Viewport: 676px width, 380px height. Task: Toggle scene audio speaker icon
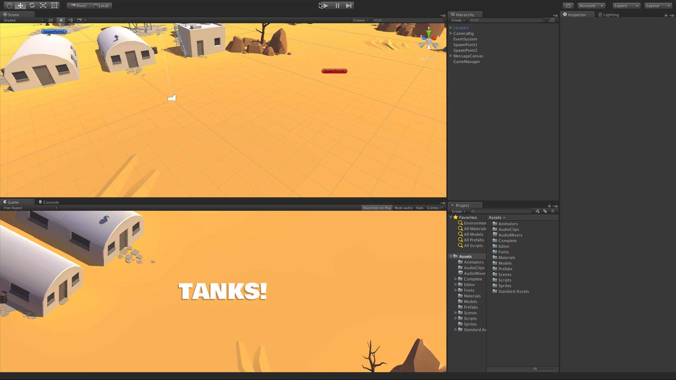tap(70, 20)
